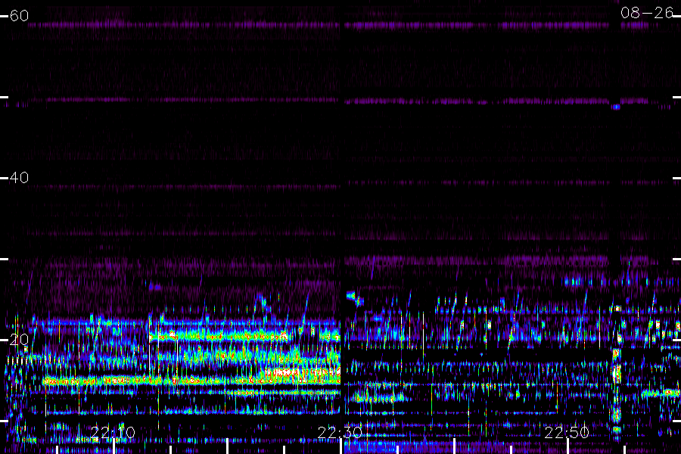Click the 40 frequency axis label
Image resolution: width=681 pixels, height=454 pixels.
(x=19, y=178)
